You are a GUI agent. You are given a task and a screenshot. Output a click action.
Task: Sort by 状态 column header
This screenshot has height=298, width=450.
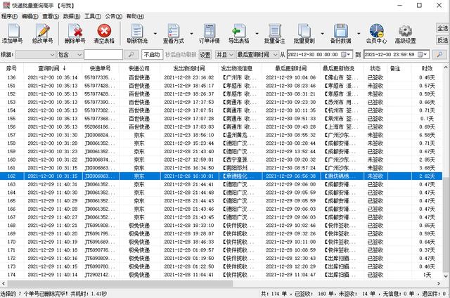pyautogui.click(x=375, y=68)
